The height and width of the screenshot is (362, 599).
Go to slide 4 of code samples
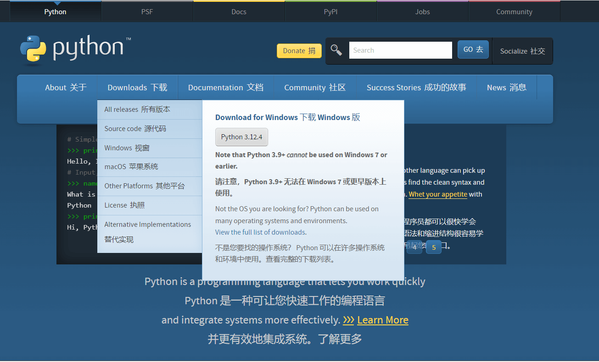point(414,247)
